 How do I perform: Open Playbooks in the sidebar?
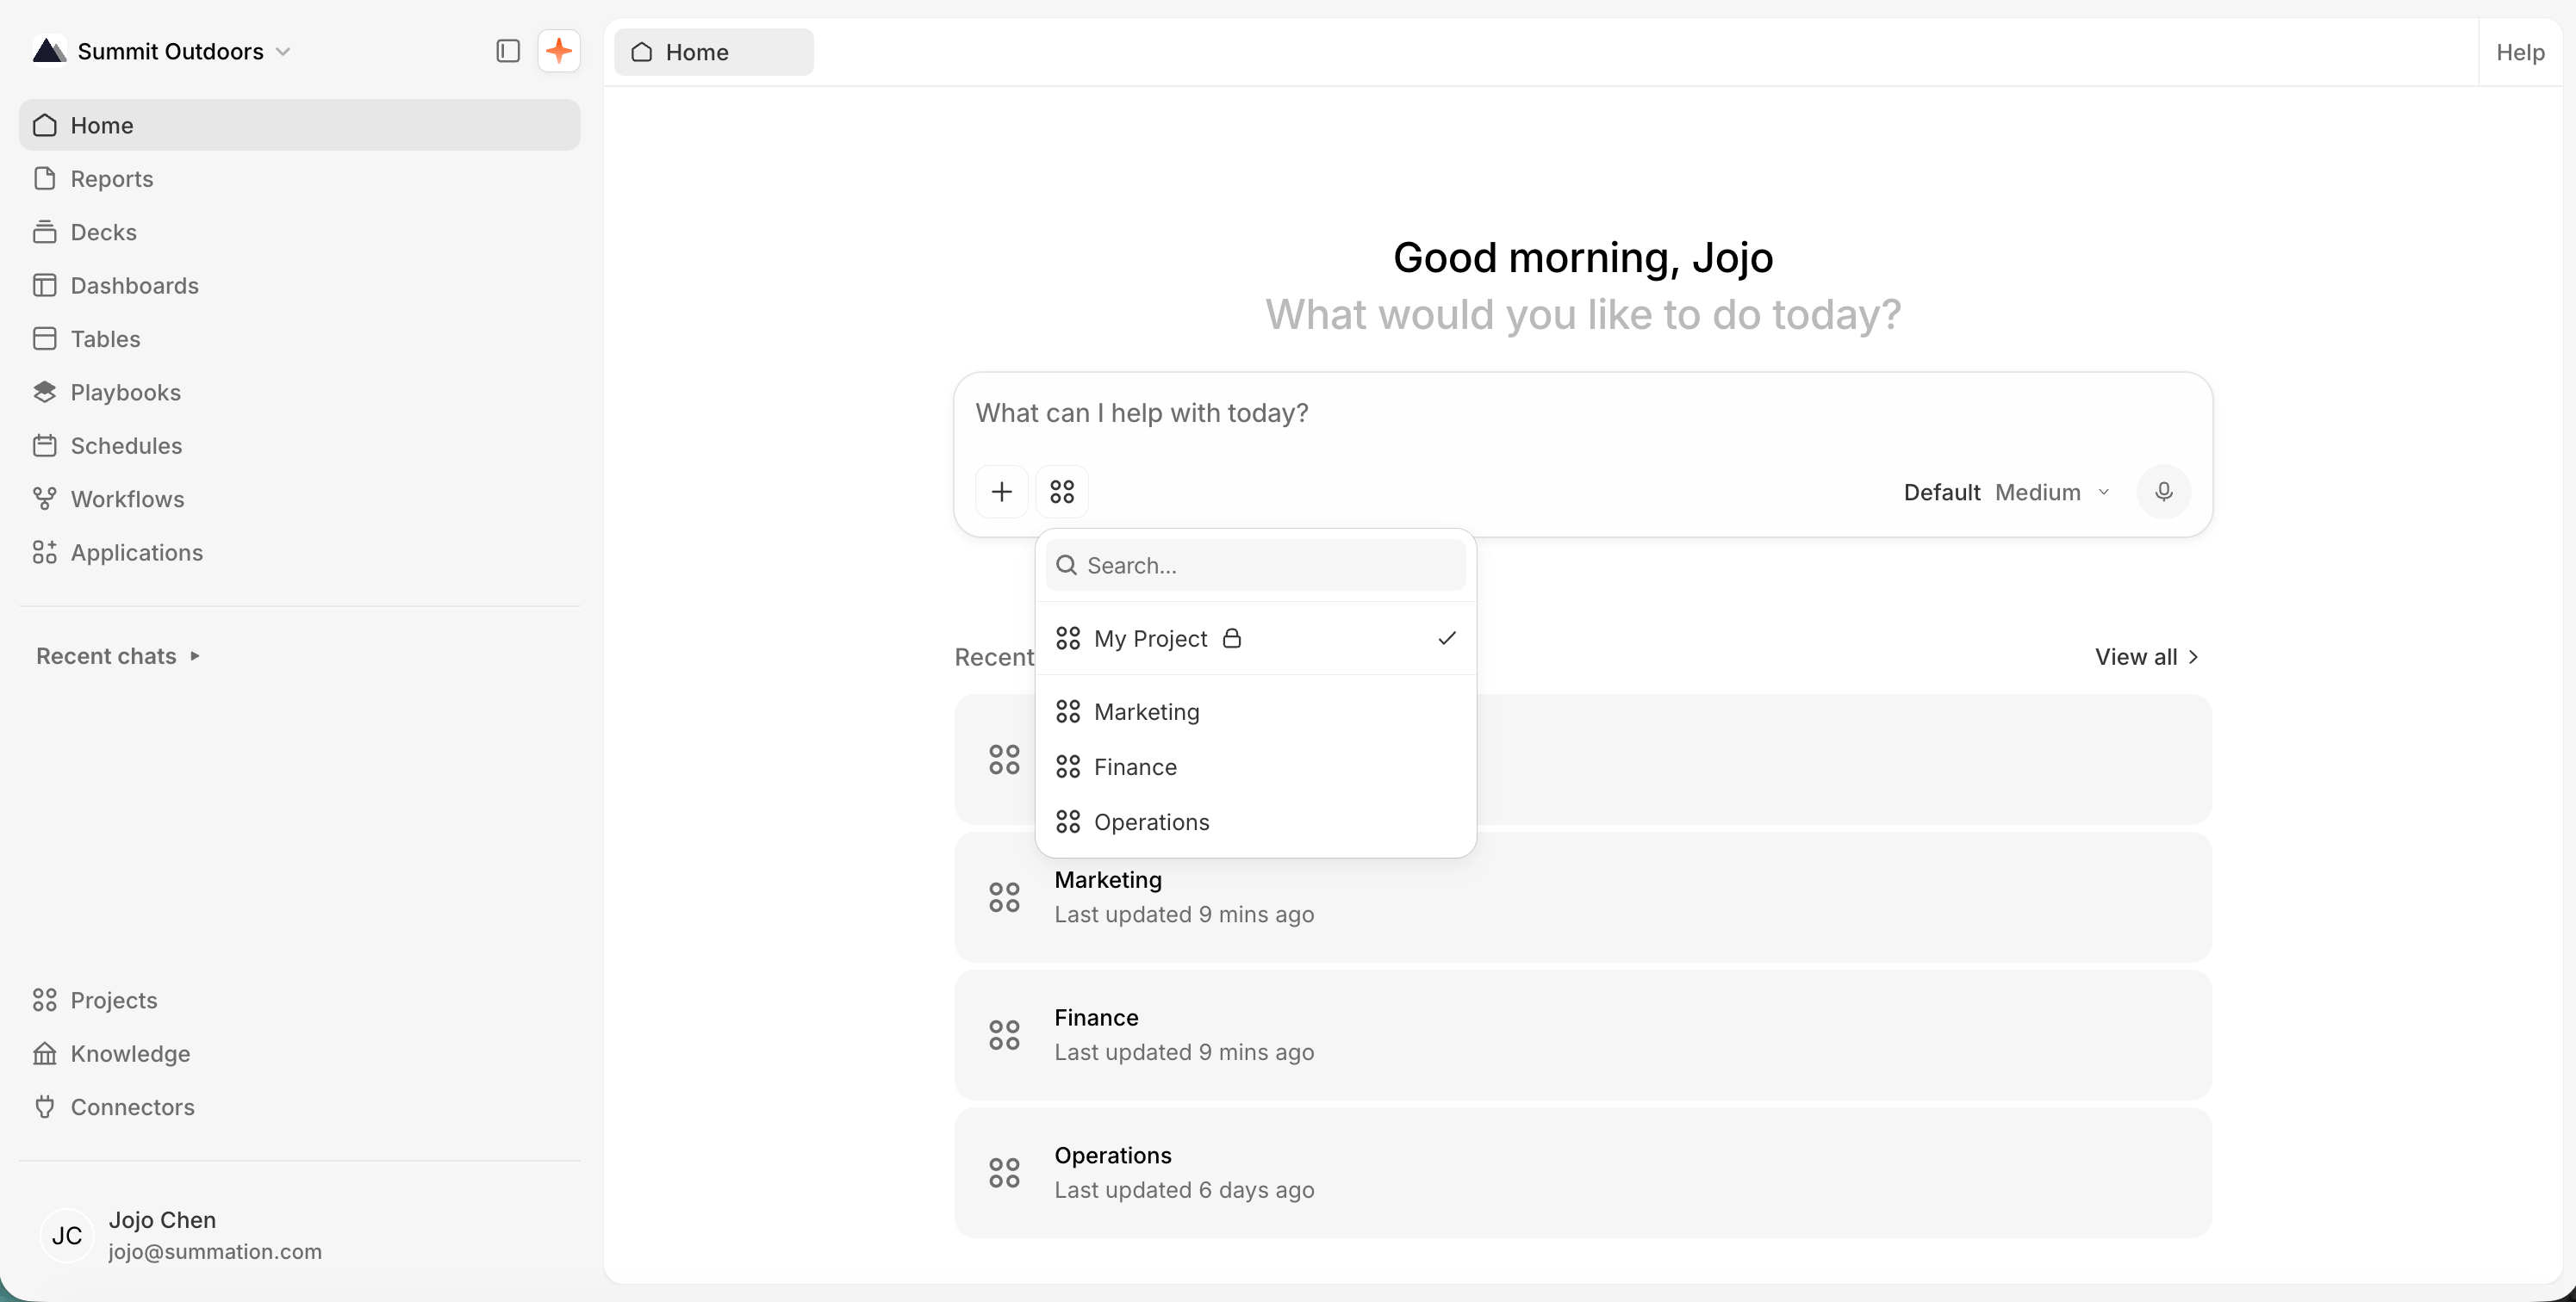[299, 393]
